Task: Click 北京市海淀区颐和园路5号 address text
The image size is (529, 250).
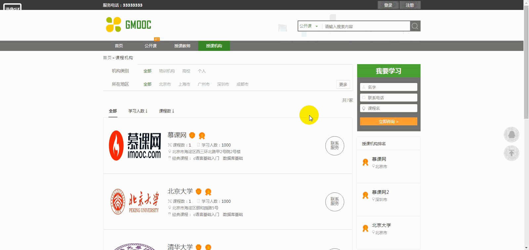Action: coord(195,208)
